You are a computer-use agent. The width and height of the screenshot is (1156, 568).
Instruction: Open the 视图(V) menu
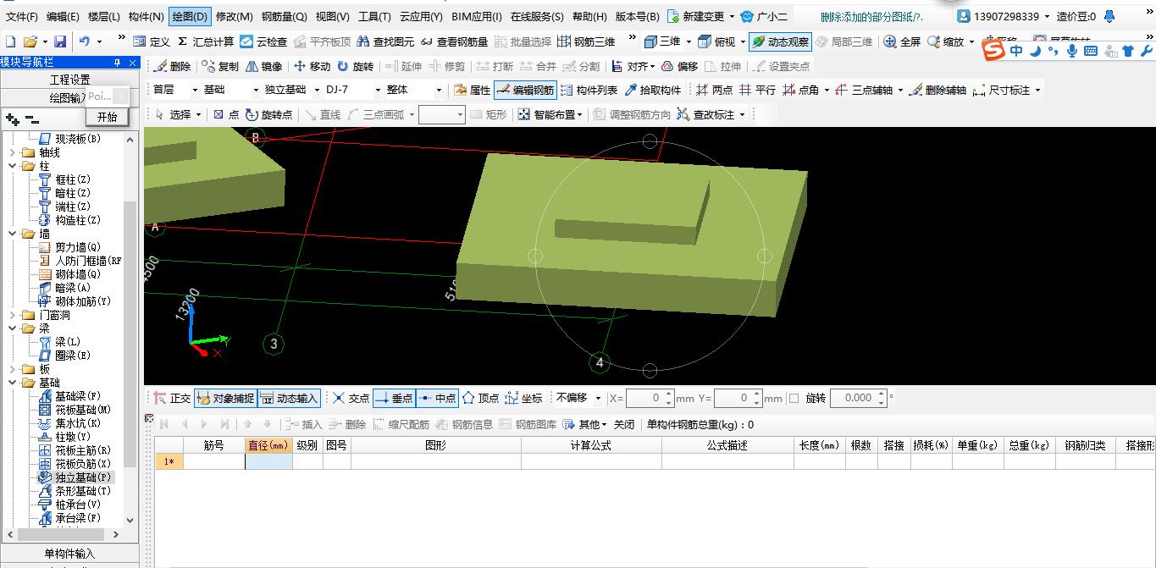(332, 16)
